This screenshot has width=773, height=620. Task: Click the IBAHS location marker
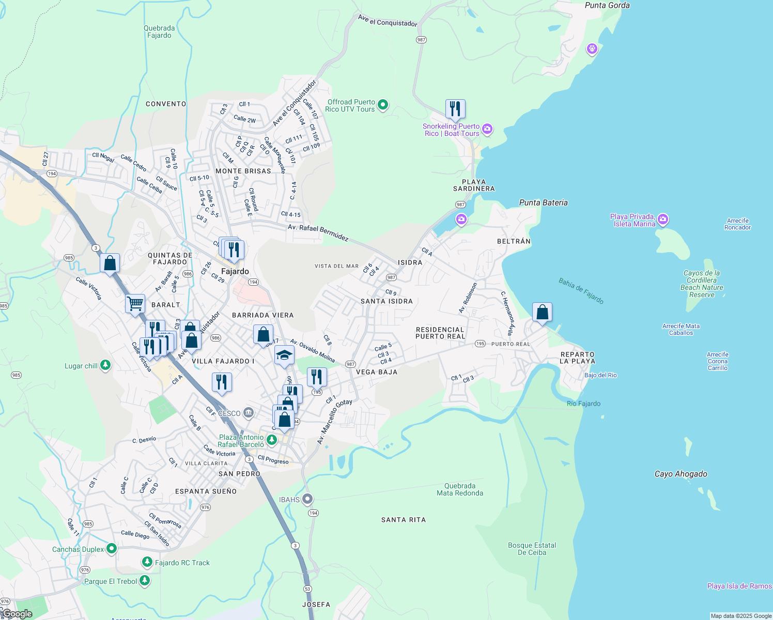pyautogui.click(x=307, y=499)
